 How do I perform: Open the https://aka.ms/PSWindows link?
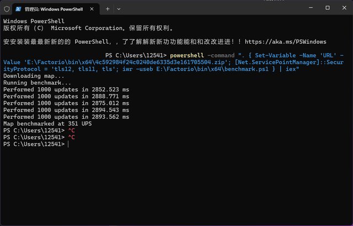coord(286,41)
